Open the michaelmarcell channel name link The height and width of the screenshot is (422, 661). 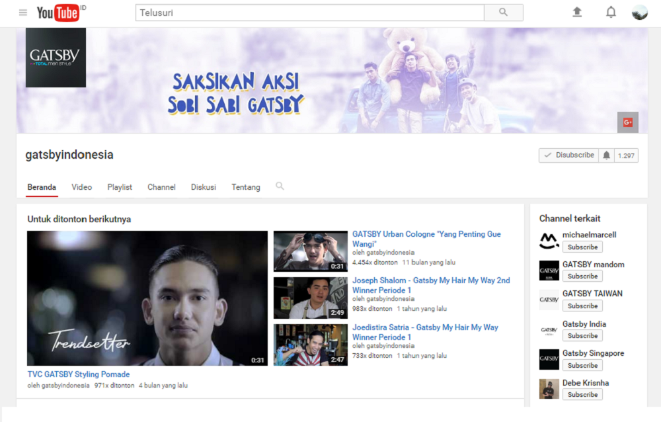pos(590,235)
